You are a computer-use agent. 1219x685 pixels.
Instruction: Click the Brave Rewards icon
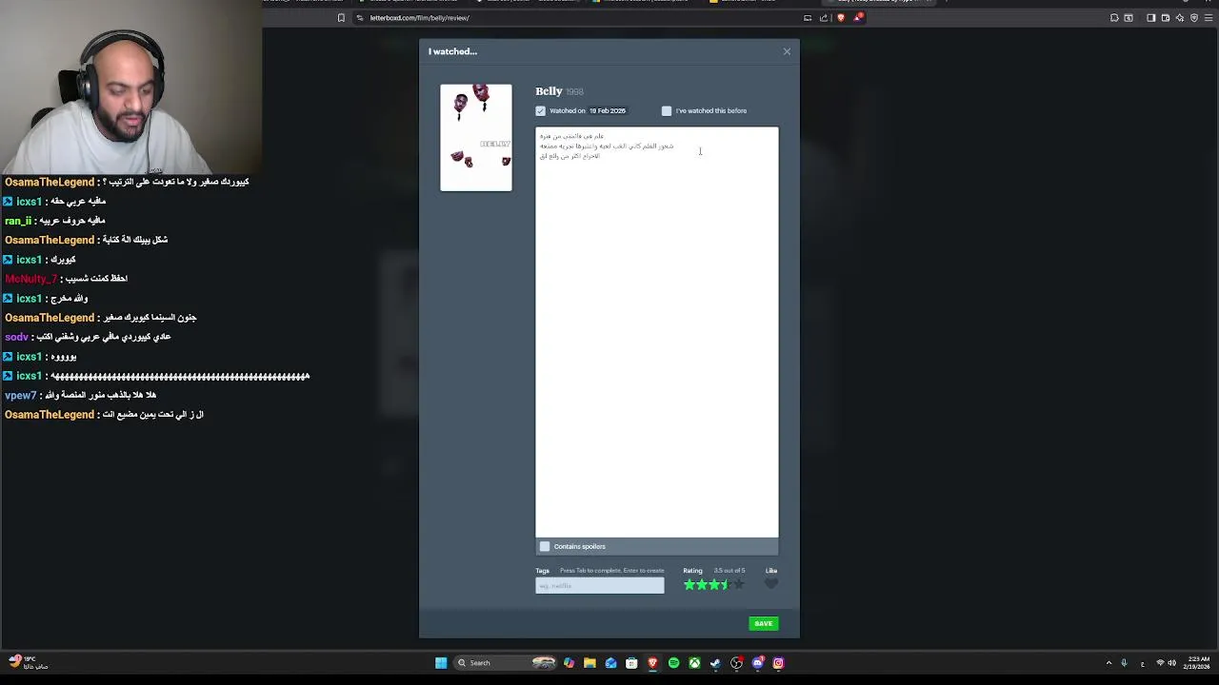858,17
